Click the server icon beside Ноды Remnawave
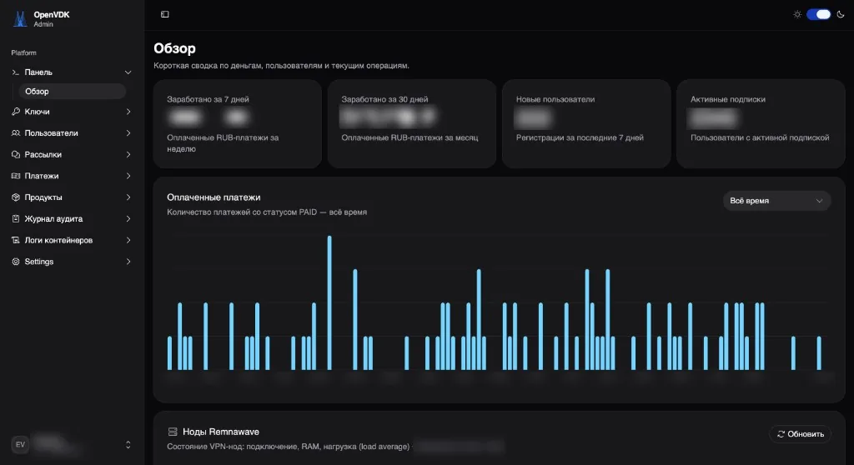Image resolution: width=854 pixels, height=465 pixels. click(173, 432)
